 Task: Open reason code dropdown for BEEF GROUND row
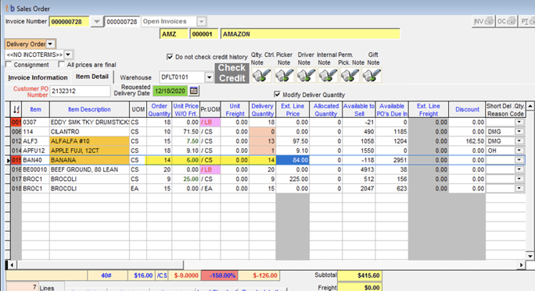pos(519,169)
